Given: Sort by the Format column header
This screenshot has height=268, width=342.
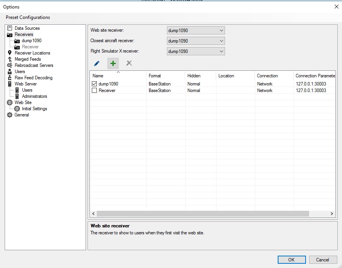Looking at the screenshot, I should [x=165, y=76].
